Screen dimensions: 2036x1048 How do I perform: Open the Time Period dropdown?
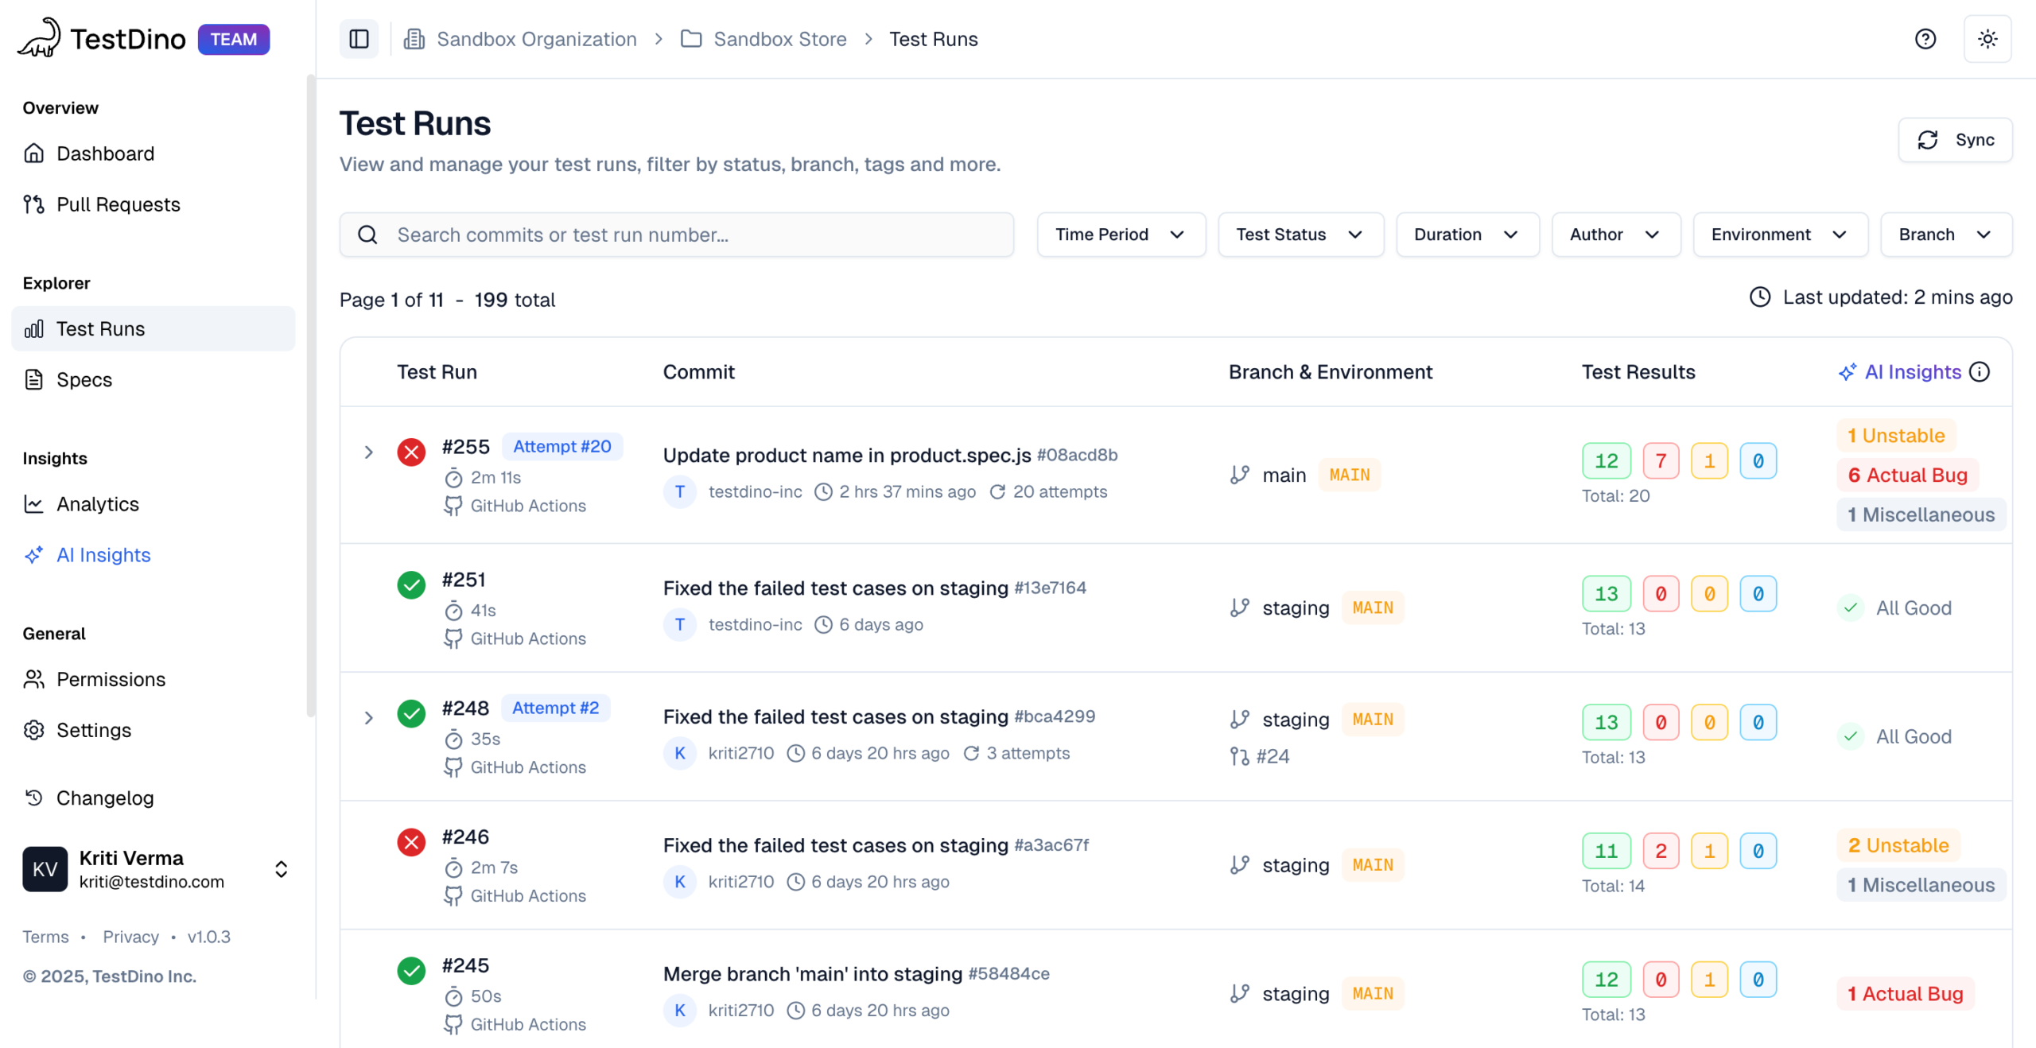(1120, 235)
